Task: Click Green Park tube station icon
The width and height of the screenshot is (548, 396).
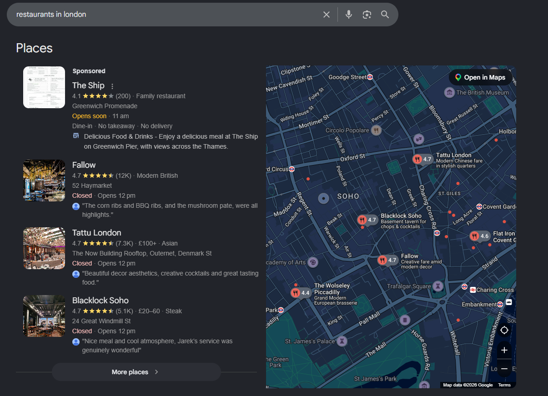Action: click(281, 310)
